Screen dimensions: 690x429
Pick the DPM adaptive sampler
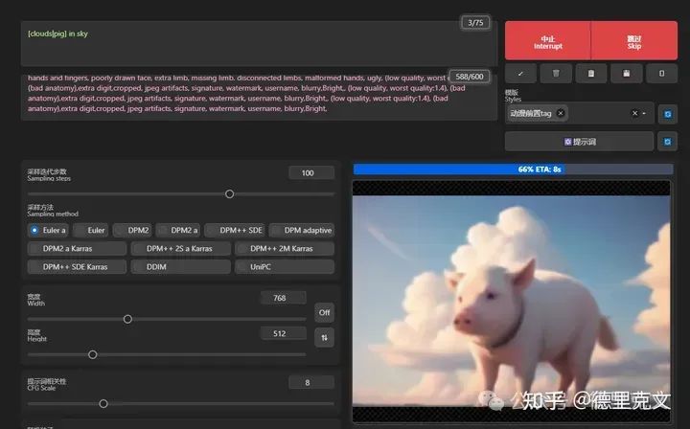[x=302, y=230]
